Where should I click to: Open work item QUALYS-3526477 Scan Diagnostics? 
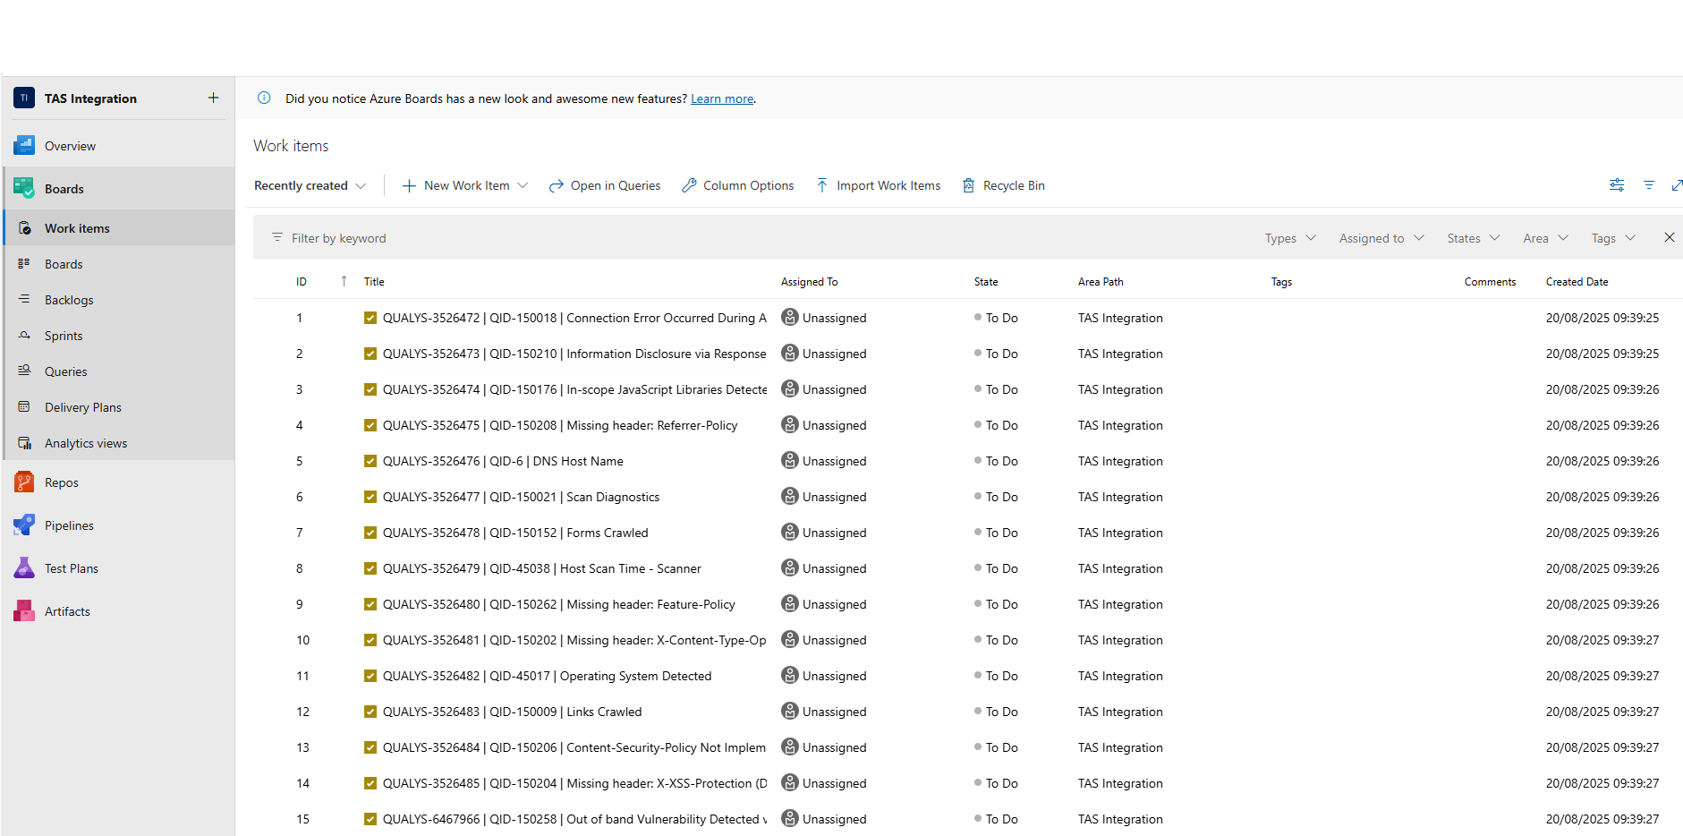click(x=521, y=497)
